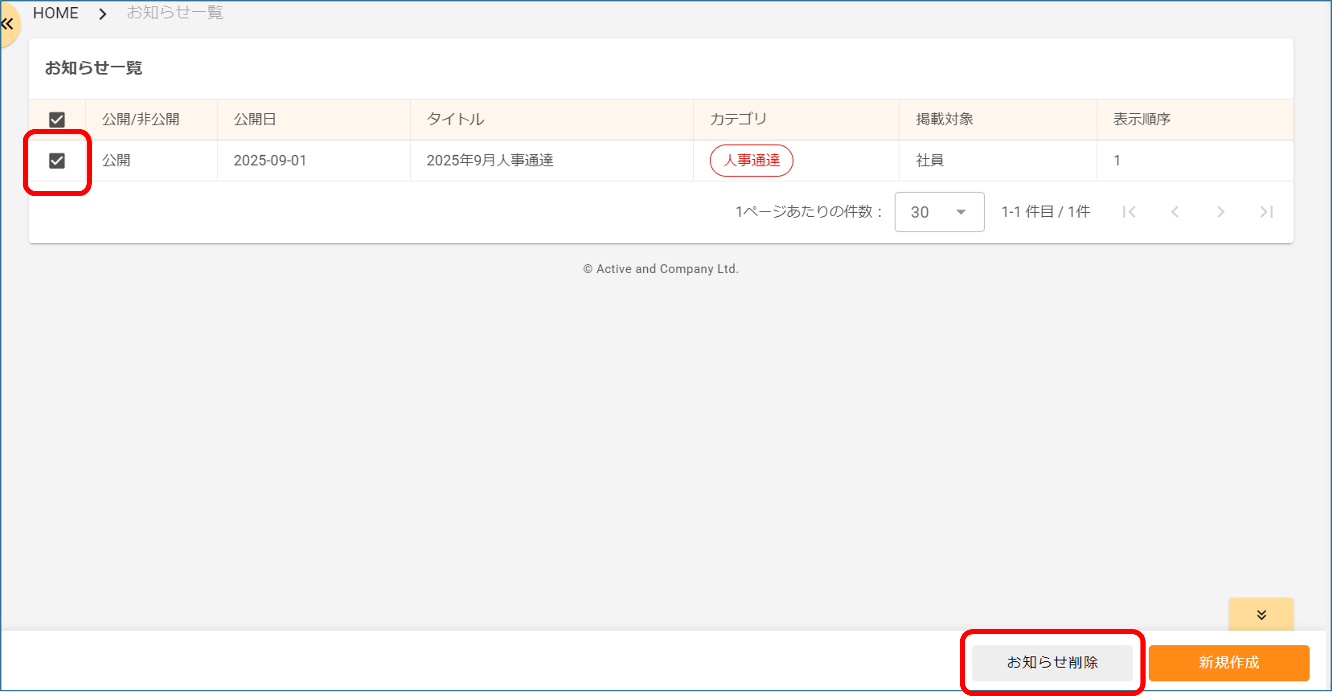This screenshot has width=1332, height=696.
Task: Jump to last page icon
Action: [x=1266, y=212]
